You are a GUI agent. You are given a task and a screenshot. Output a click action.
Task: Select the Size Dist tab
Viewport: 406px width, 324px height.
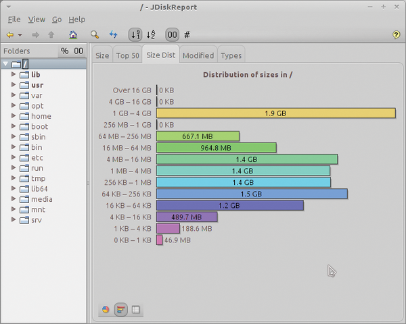[161, 55]
